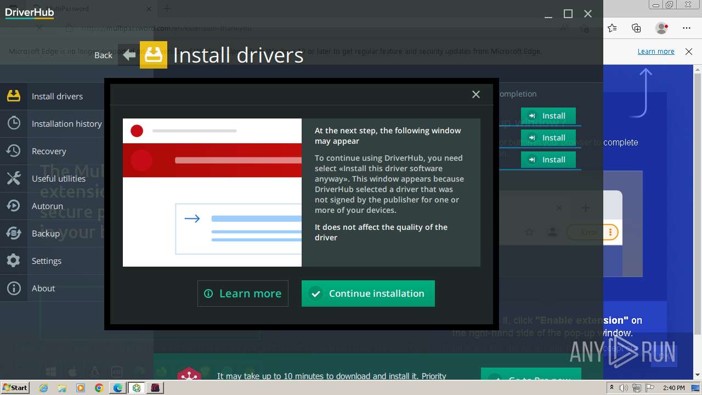Click the Install drivers sidebar icon

coord(14,96)
